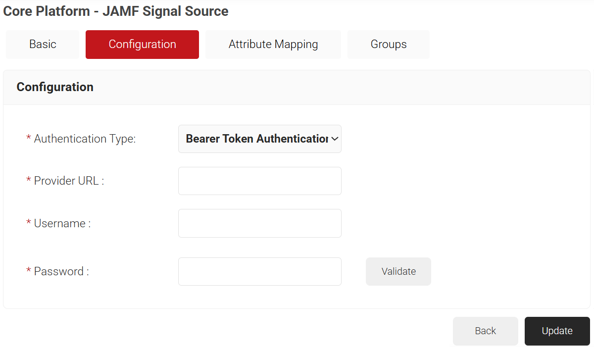Click the Username label text
The width and height of the screenshot is (594, 351).
pos(62,224)
